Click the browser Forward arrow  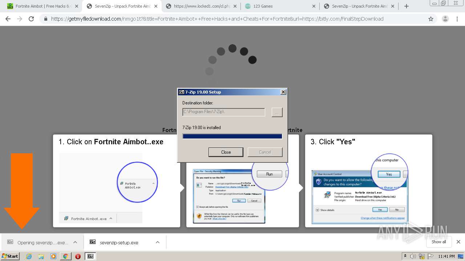point(20,19)
